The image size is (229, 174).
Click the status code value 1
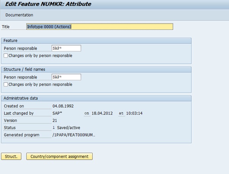[x=54, y=128]
